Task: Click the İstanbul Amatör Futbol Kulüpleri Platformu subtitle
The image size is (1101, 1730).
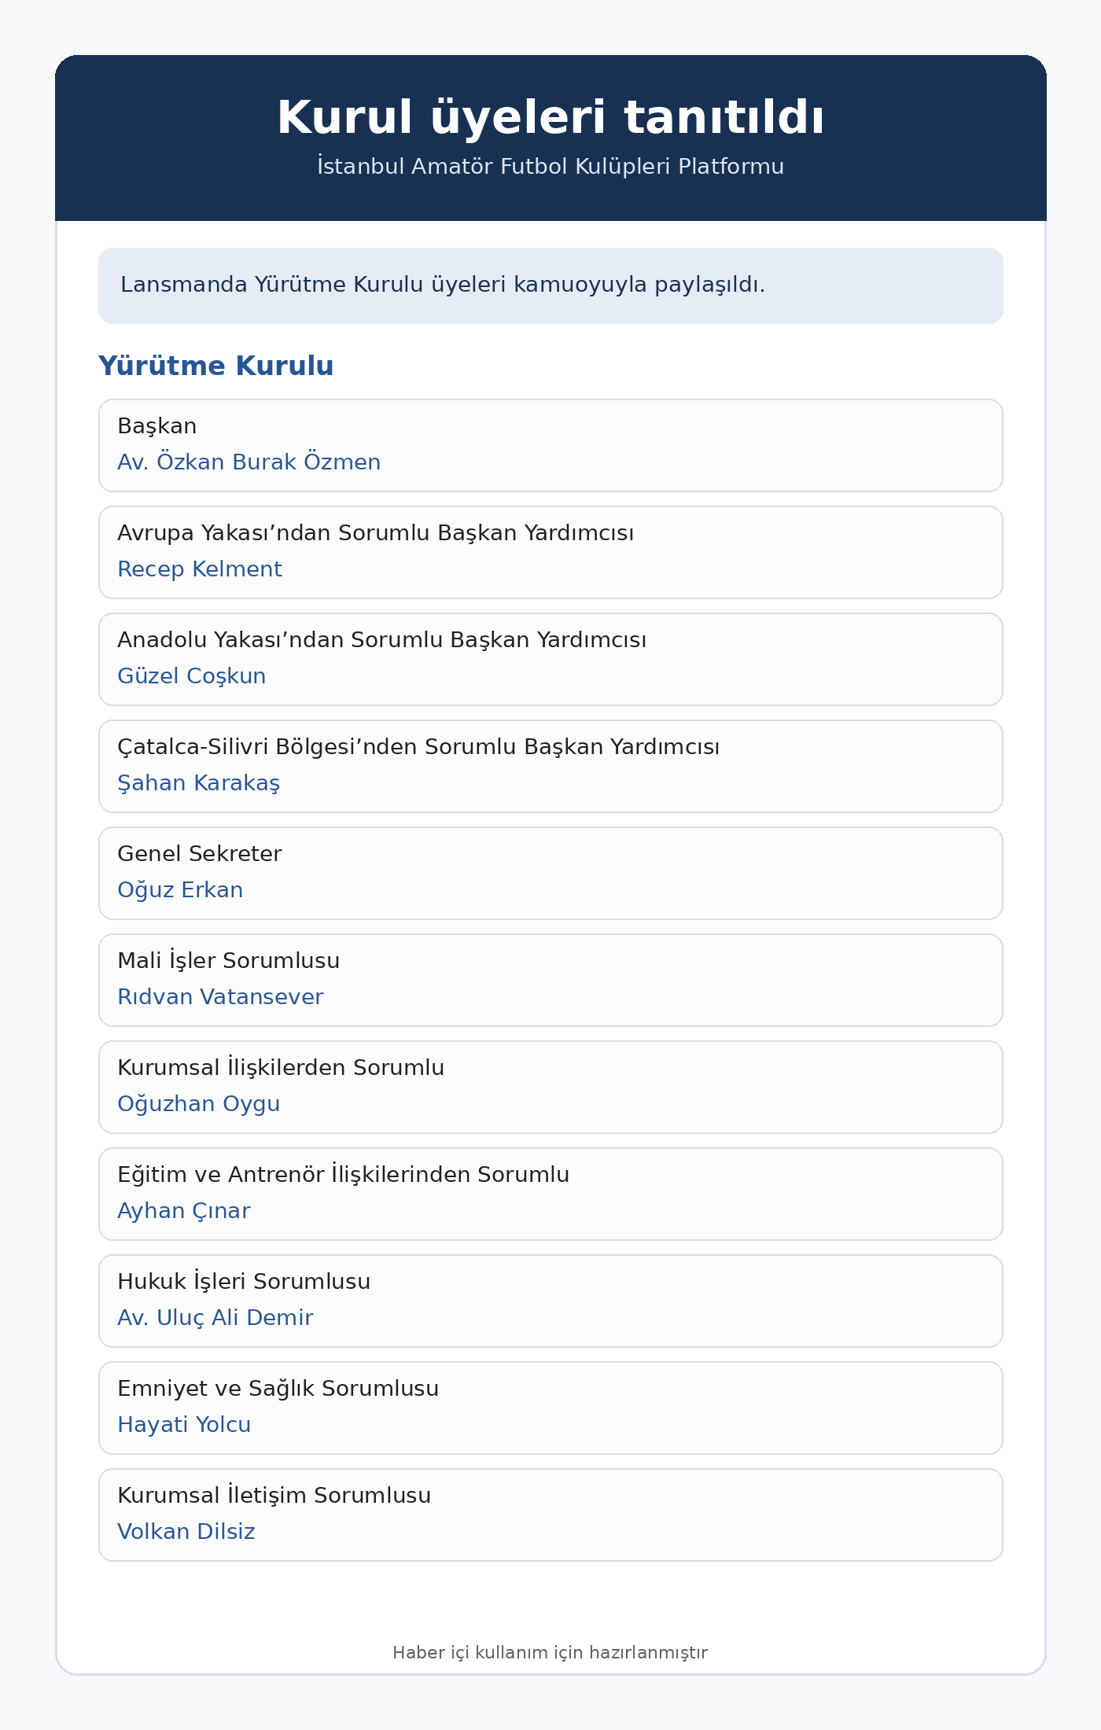Action: [550, 167]
